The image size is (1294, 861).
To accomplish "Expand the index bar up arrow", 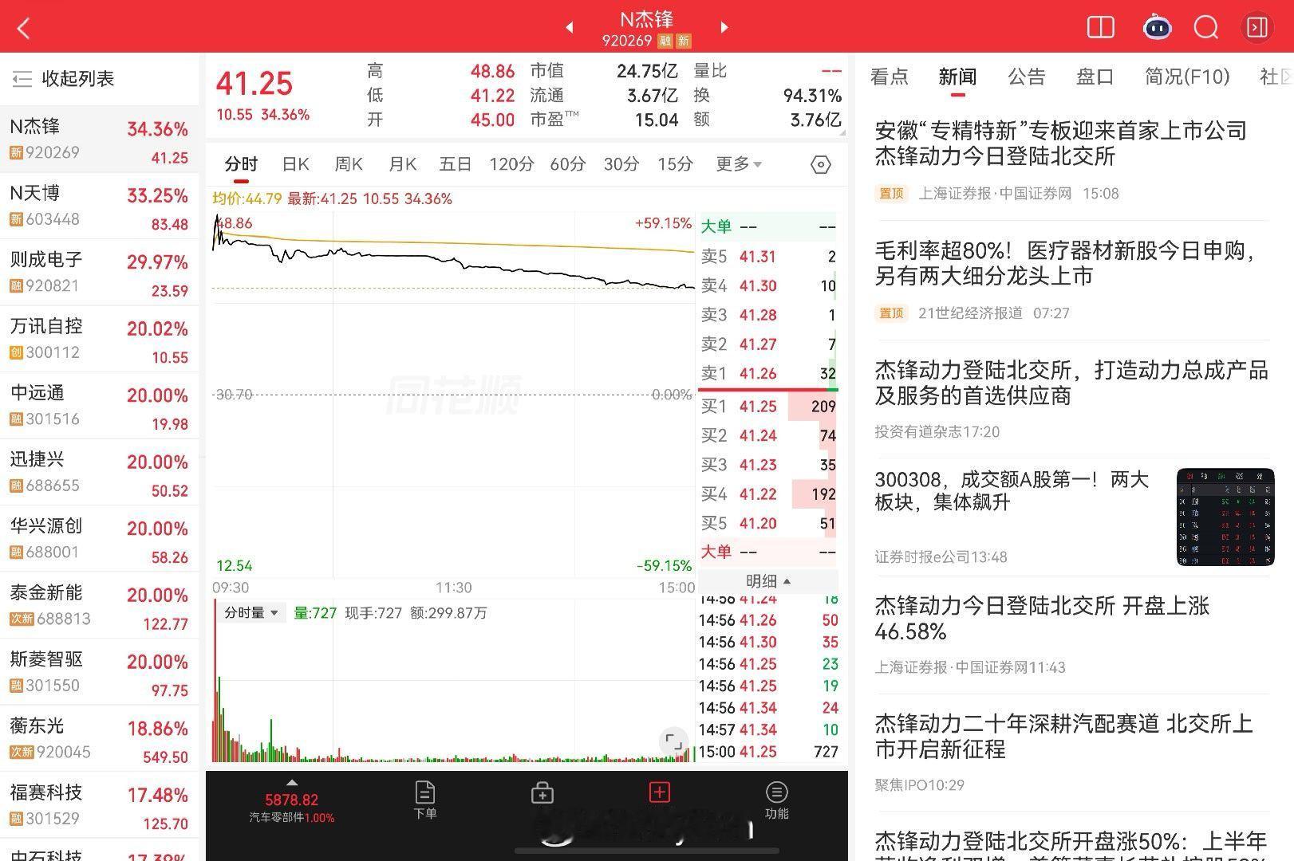I will tap(292, 783).
